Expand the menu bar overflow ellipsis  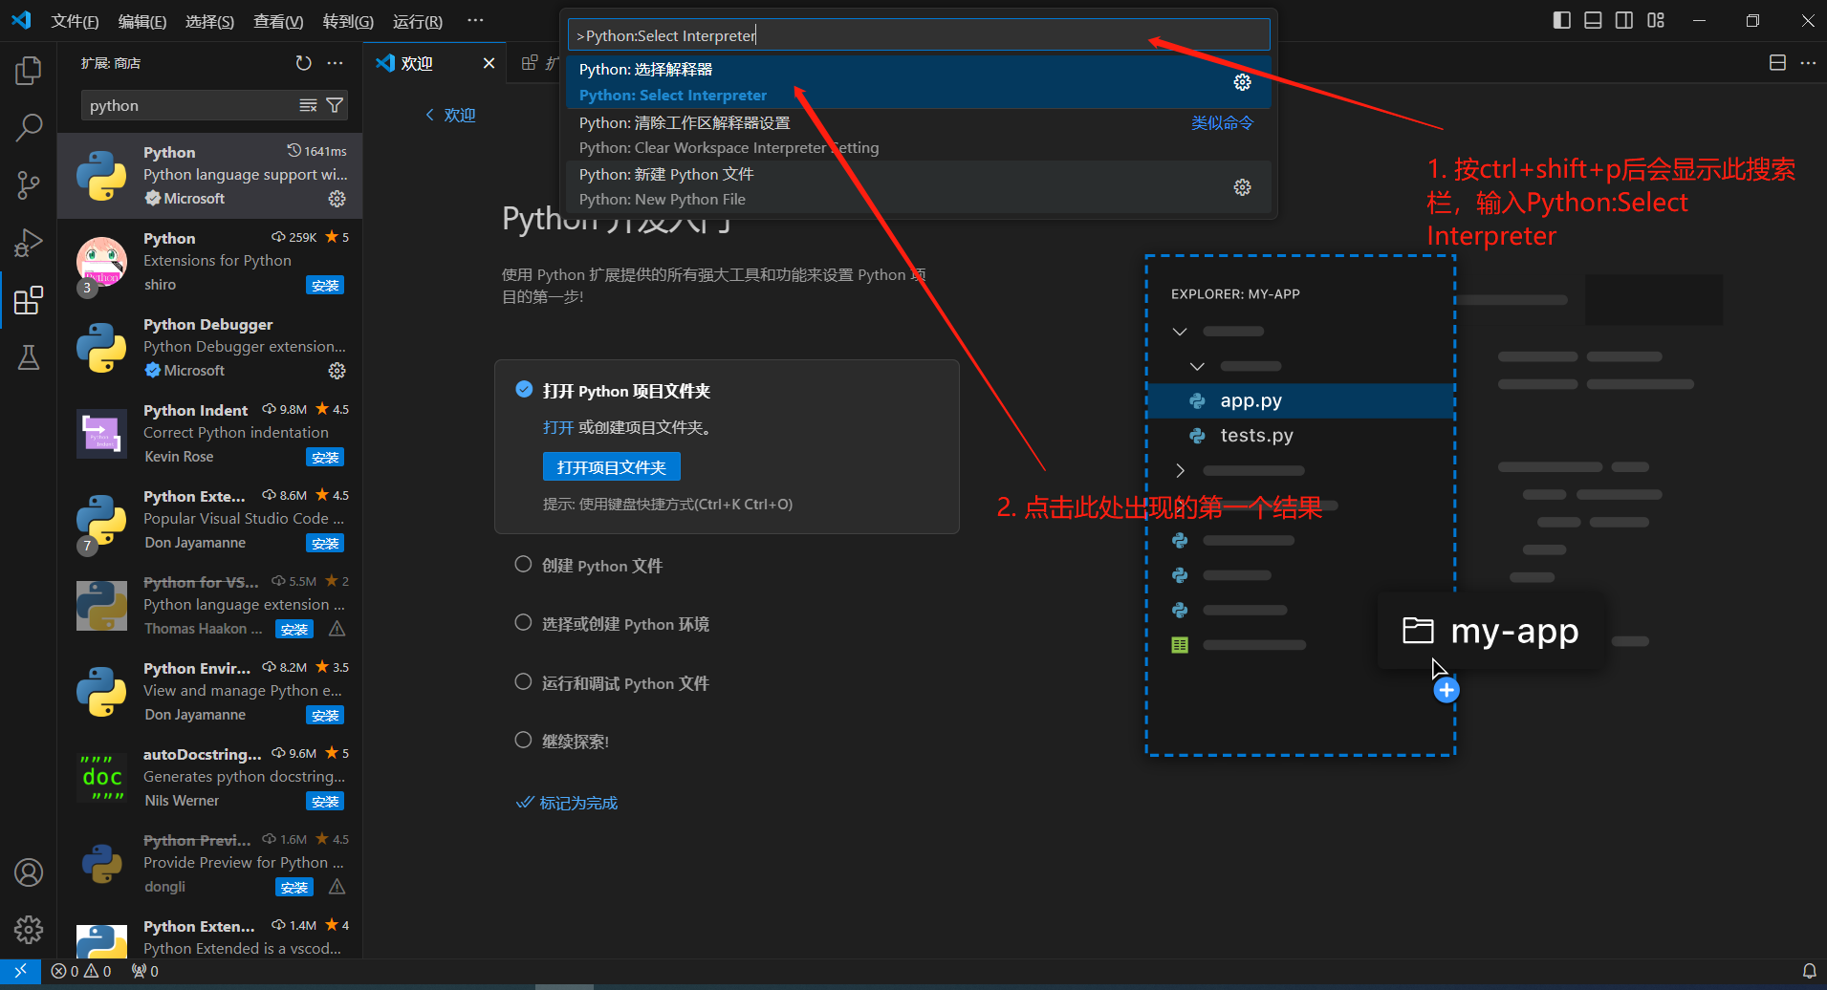coord(475,21)
